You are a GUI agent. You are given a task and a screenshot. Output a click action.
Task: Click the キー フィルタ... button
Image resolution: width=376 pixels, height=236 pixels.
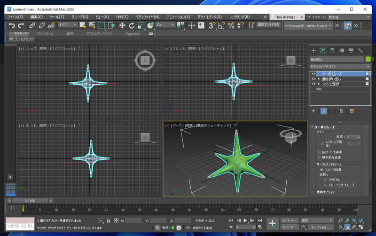[x=321, y=227]
